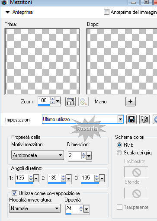This screenshot has height=221, width=157.
Task: Click the Zoom value field showing 100
Action: click(x=44, y=100)
